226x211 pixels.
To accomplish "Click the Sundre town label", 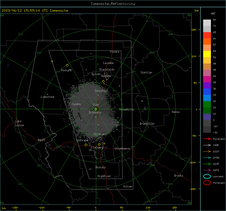I will pos(76,104).
